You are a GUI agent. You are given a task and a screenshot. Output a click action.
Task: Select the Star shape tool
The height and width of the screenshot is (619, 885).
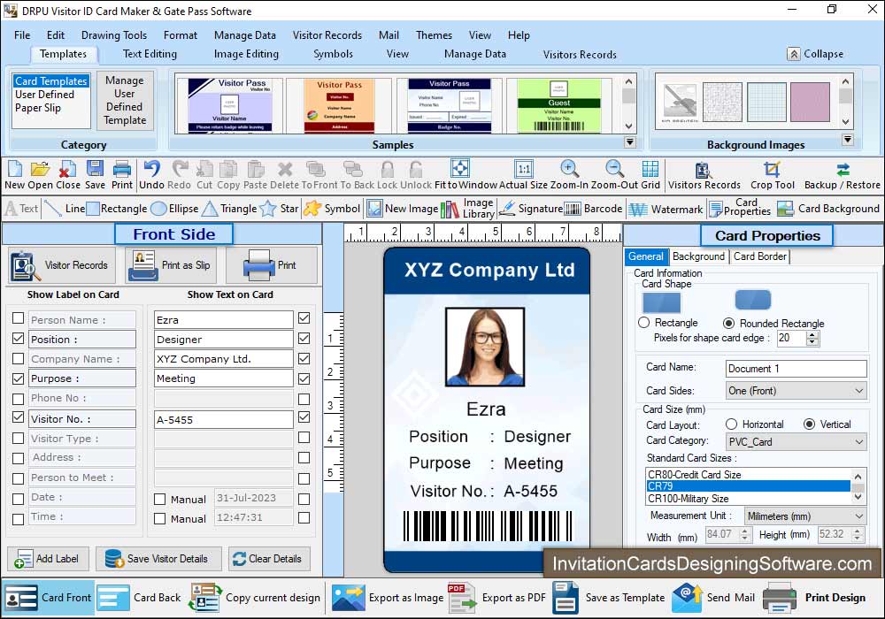(279, 209)
